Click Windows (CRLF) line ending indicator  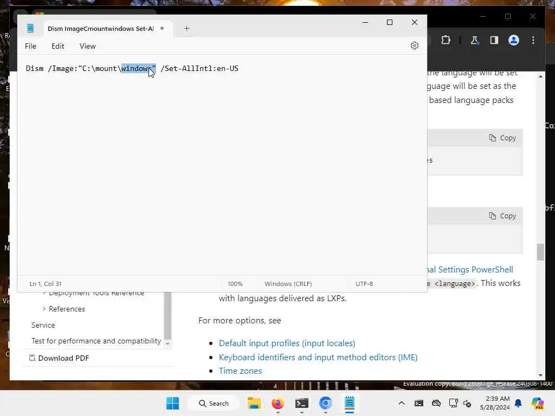[288, 284]
